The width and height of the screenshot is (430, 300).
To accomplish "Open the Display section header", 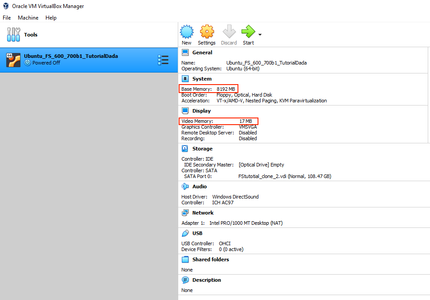I will tap(201, 111).
